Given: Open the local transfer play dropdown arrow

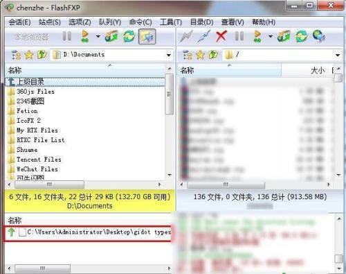Looking at the screenshot, I should tap(98, 37).
